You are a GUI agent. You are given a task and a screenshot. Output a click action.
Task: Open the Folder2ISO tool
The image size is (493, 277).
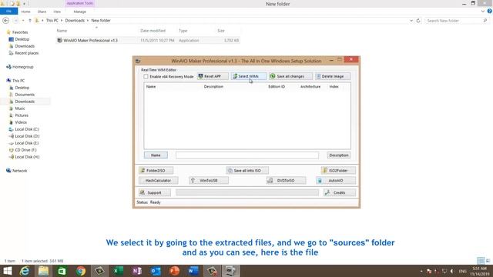pyautogui.click(x=156, y=171)
